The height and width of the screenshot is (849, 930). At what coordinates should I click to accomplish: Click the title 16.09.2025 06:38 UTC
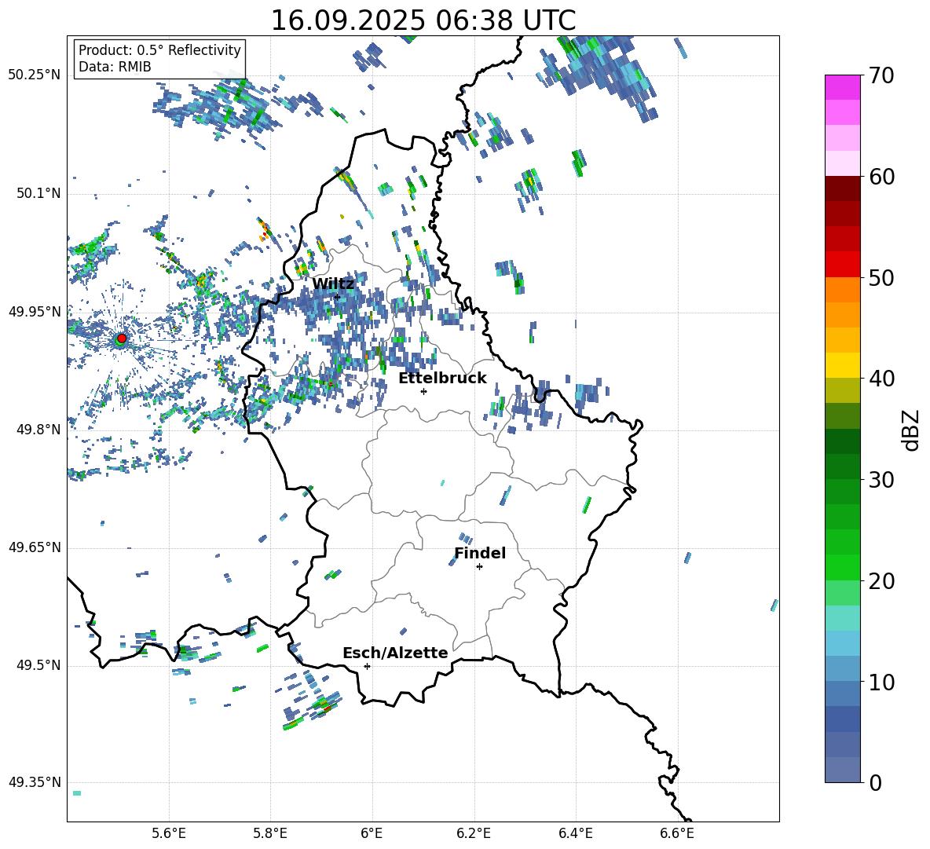tap(423, 20)
